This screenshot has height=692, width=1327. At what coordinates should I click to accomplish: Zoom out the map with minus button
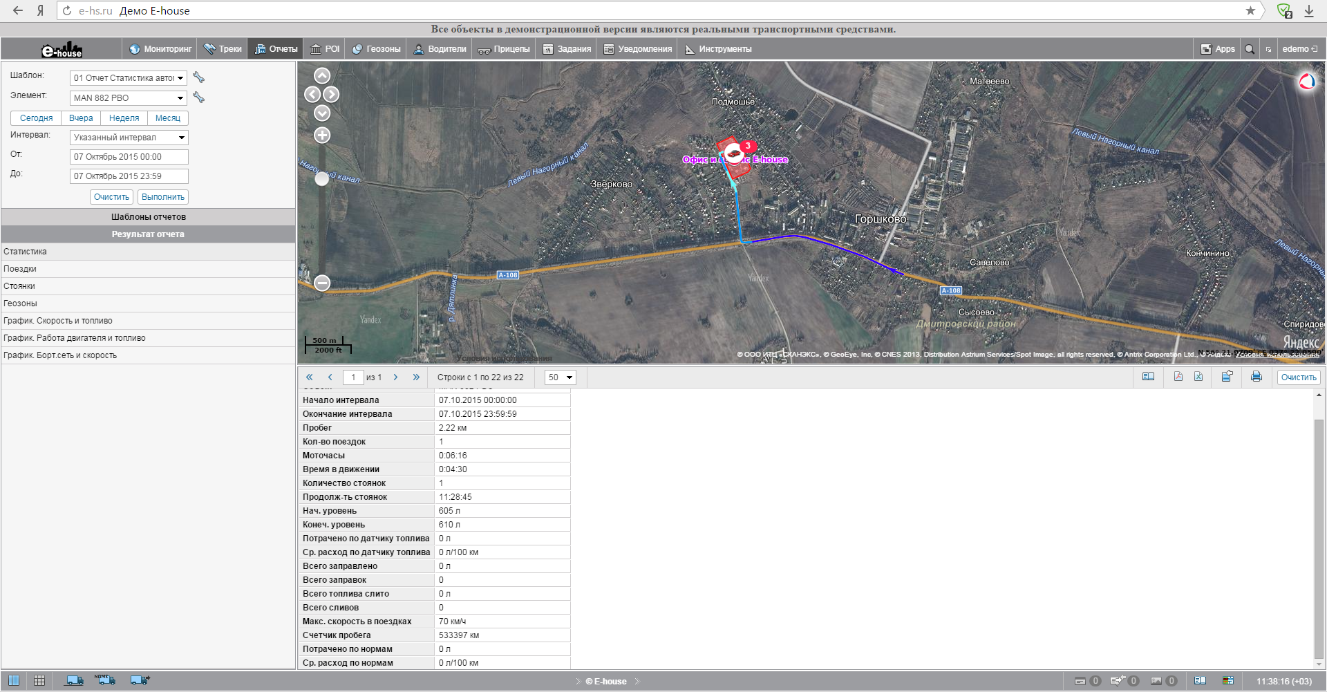[322, 283]
